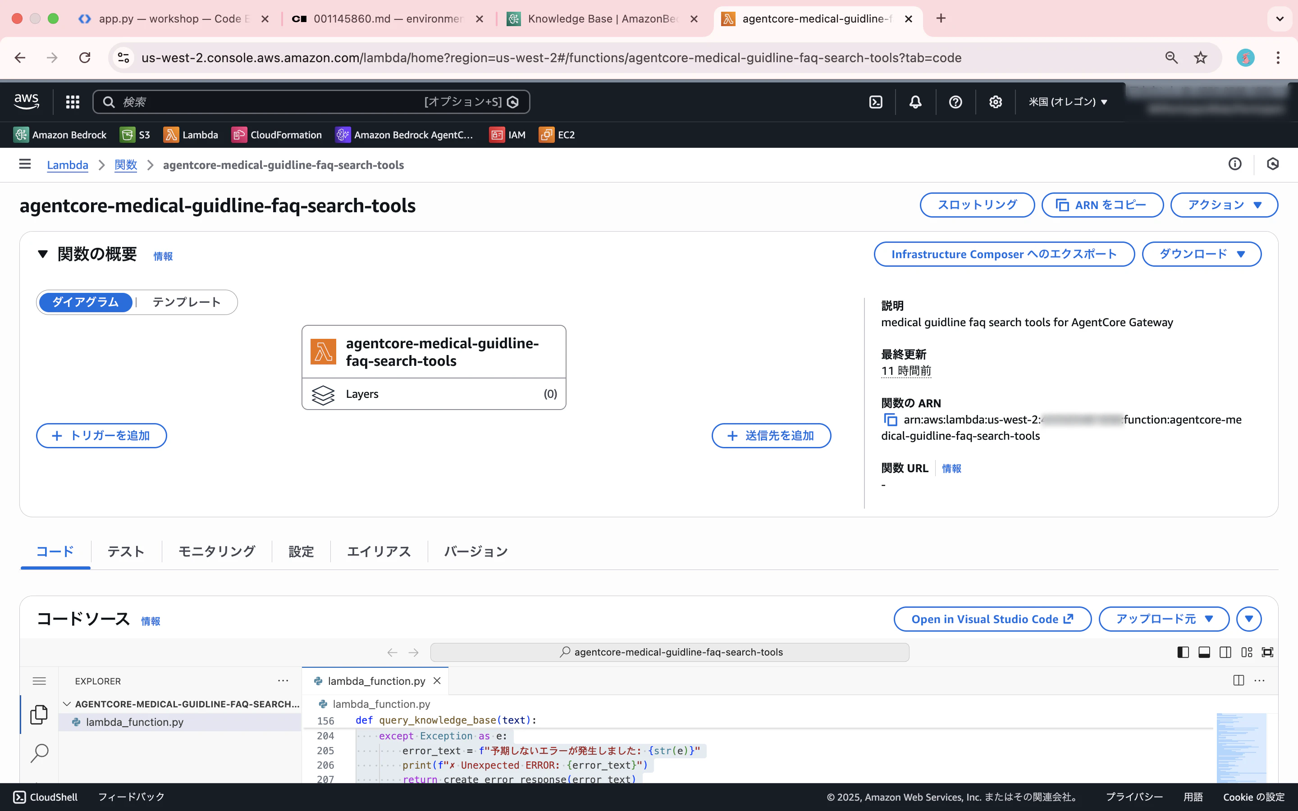1298x811 pixels.
Task: Switch to the 設定 tab
Action: point(301,551)
